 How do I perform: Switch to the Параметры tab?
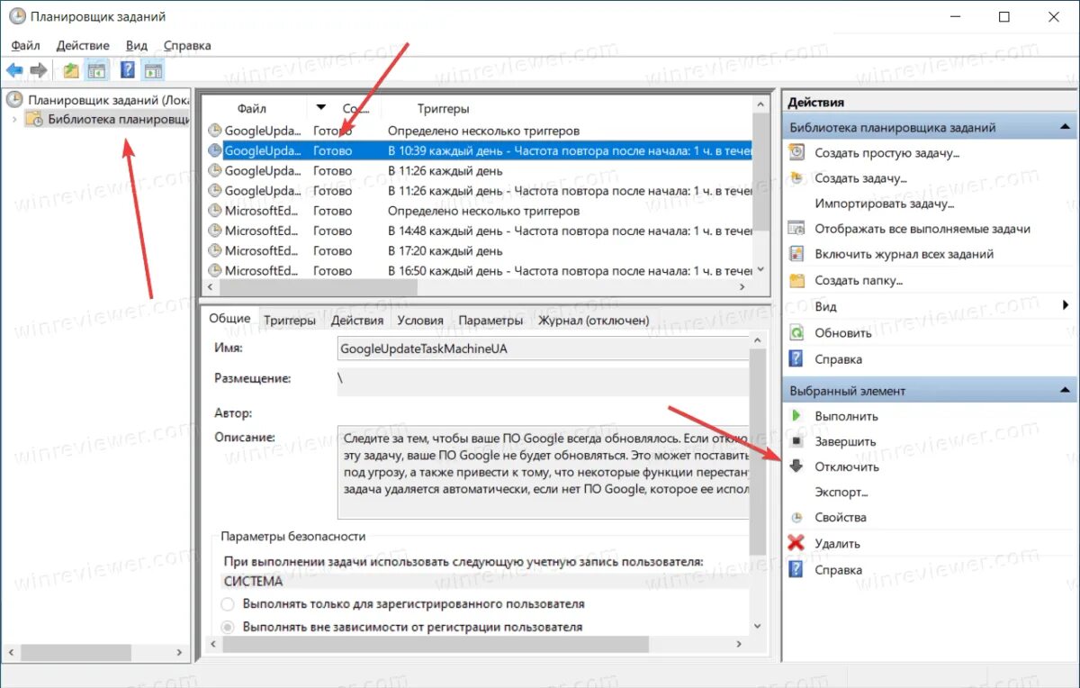tap(490, 321)
